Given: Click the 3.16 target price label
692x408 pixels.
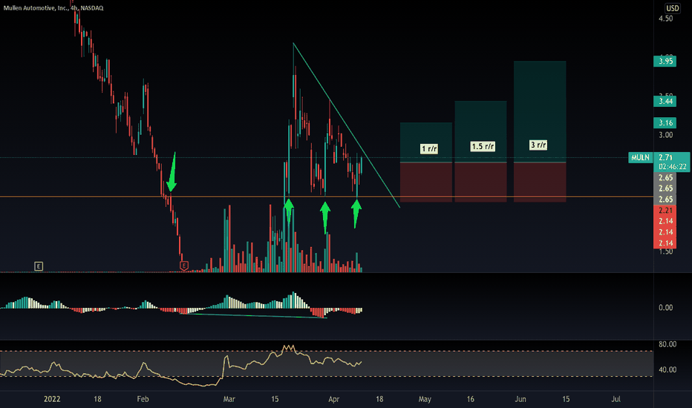Looking at the screenshot, I should (x=665, y=122).
